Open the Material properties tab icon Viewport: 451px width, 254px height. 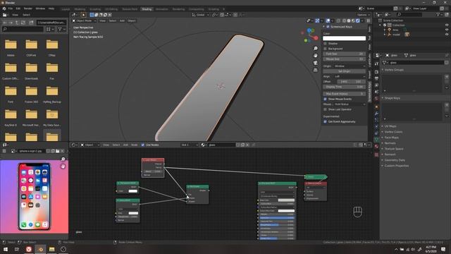click(376, 146)
